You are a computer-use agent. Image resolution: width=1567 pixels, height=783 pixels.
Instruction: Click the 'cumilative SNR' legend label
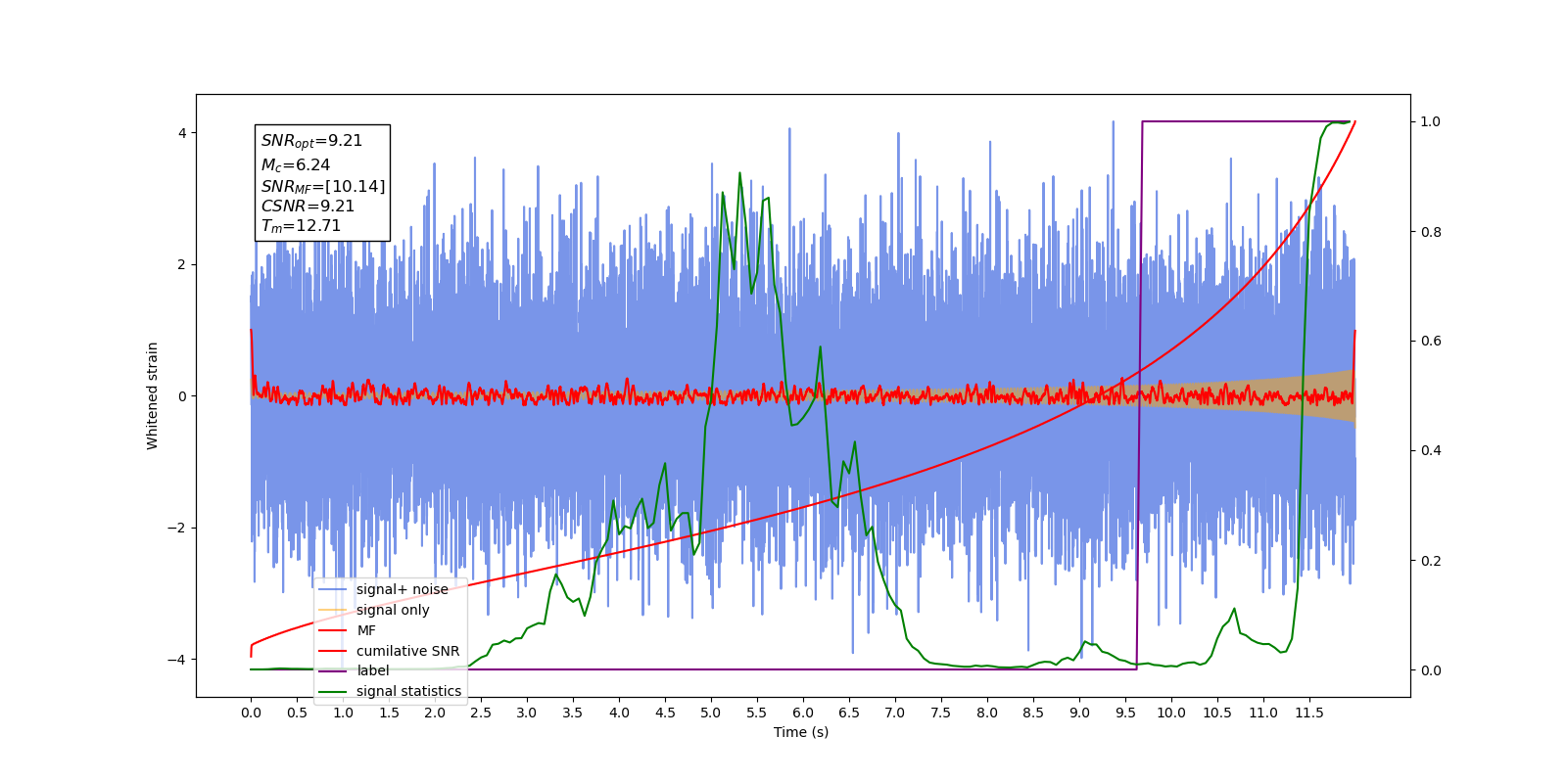407,651
